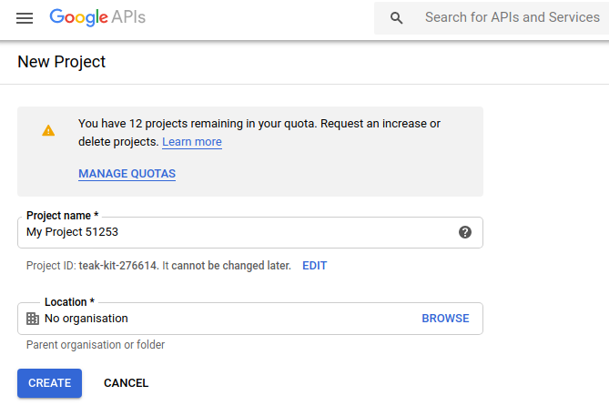Click the Parent organisation or folder hint
Screen dimensions: 609x416
[96, 345]
